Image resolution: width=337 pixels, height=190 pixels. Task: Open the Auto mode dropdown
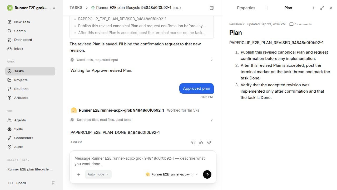click(98, 174)
